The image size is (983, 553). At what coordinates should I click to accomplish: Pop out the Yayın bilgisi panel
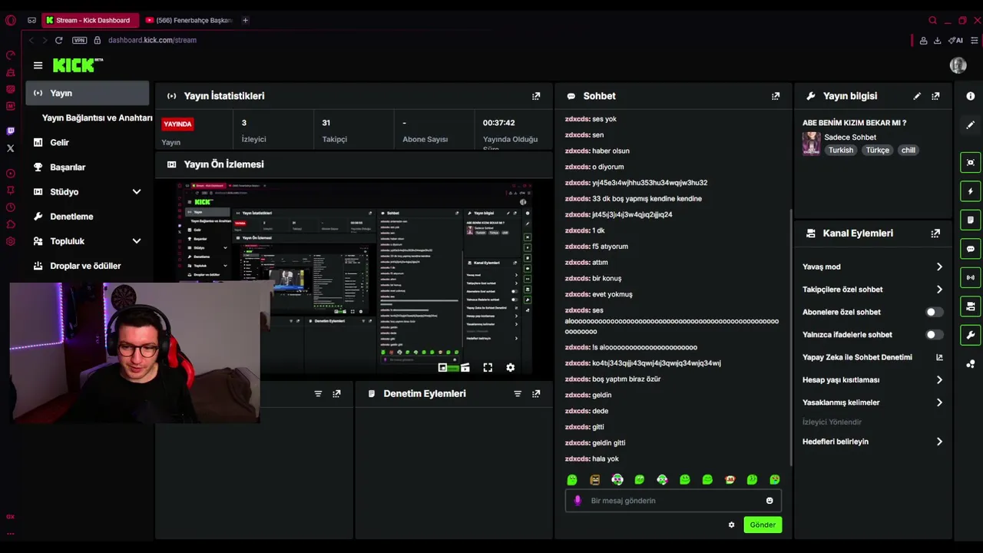pos(935,96)
